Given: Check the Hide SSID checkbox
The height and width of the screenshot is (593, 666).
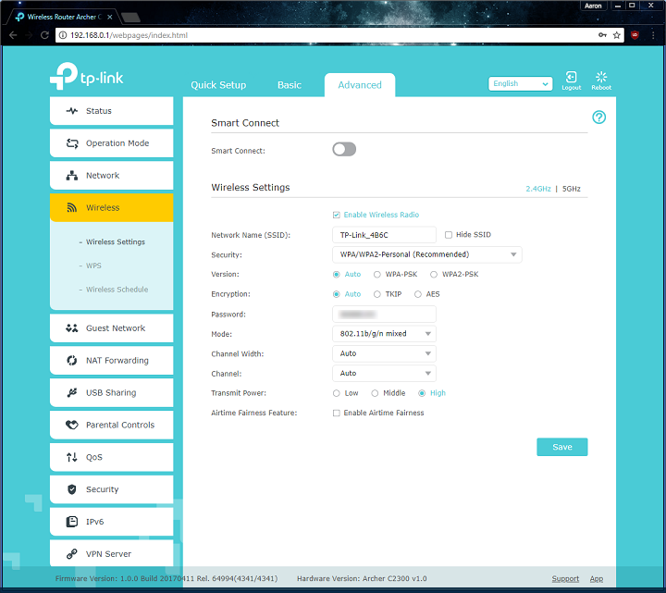Looking at the screenshot, I should click(450, 235).
